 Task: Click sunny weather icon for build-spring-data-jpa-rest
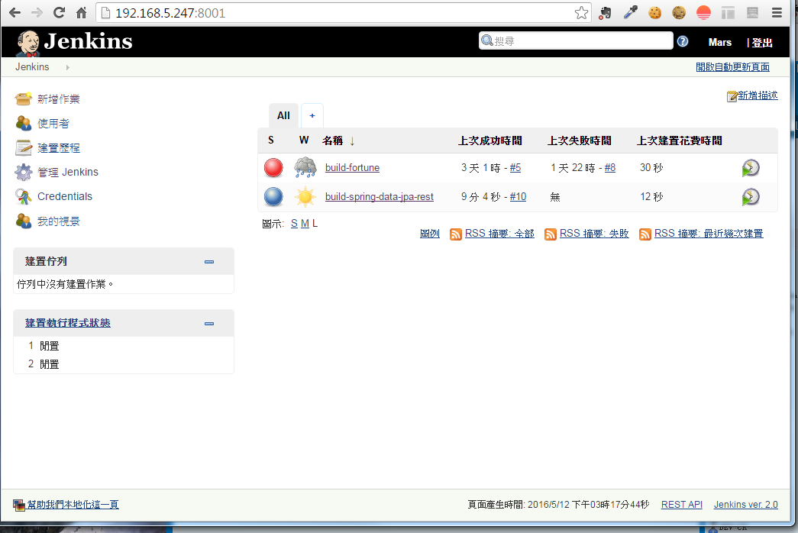[x=305, y=196]
